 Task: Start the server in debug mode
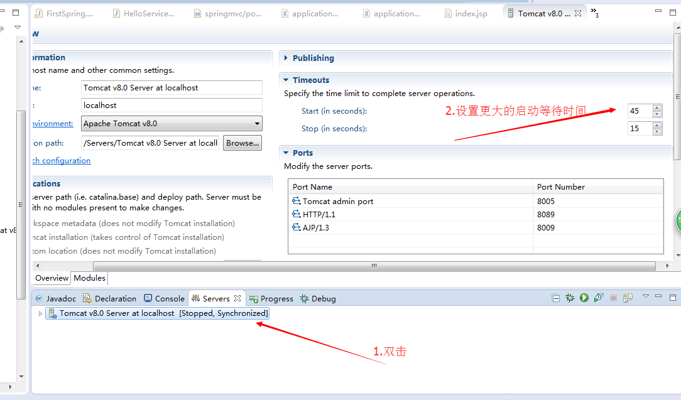[570, 298]
